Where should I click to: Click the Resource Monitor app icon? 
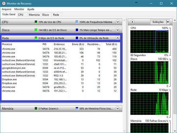coord(4,3)
